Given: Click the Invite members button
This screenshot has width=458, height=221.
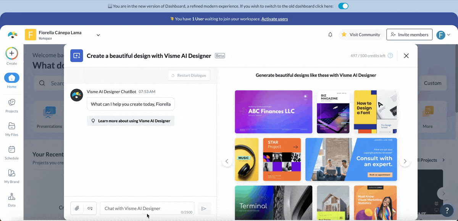Looking at the screenshot, I should 409,35.
